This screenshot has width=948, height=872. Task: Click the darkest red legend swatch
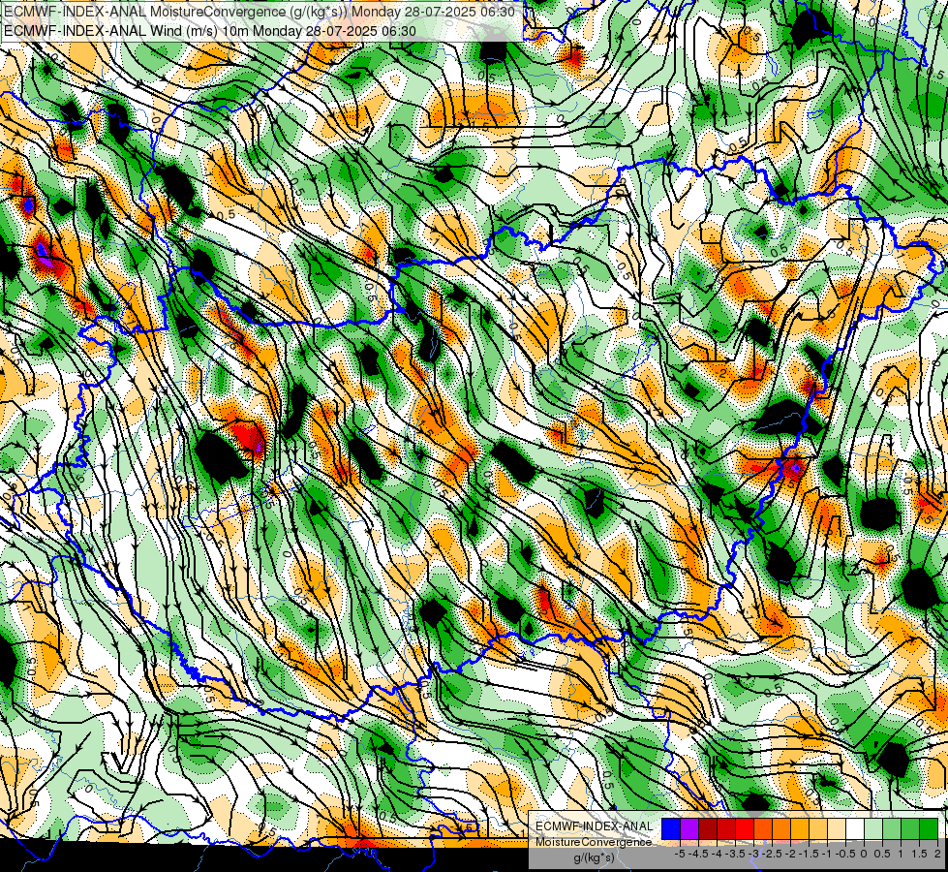708,829
